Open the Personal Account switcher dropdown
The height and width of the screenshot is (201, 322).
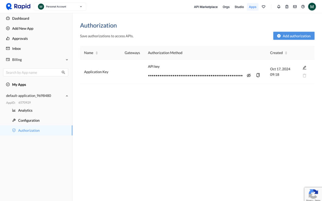coord(60,7)
